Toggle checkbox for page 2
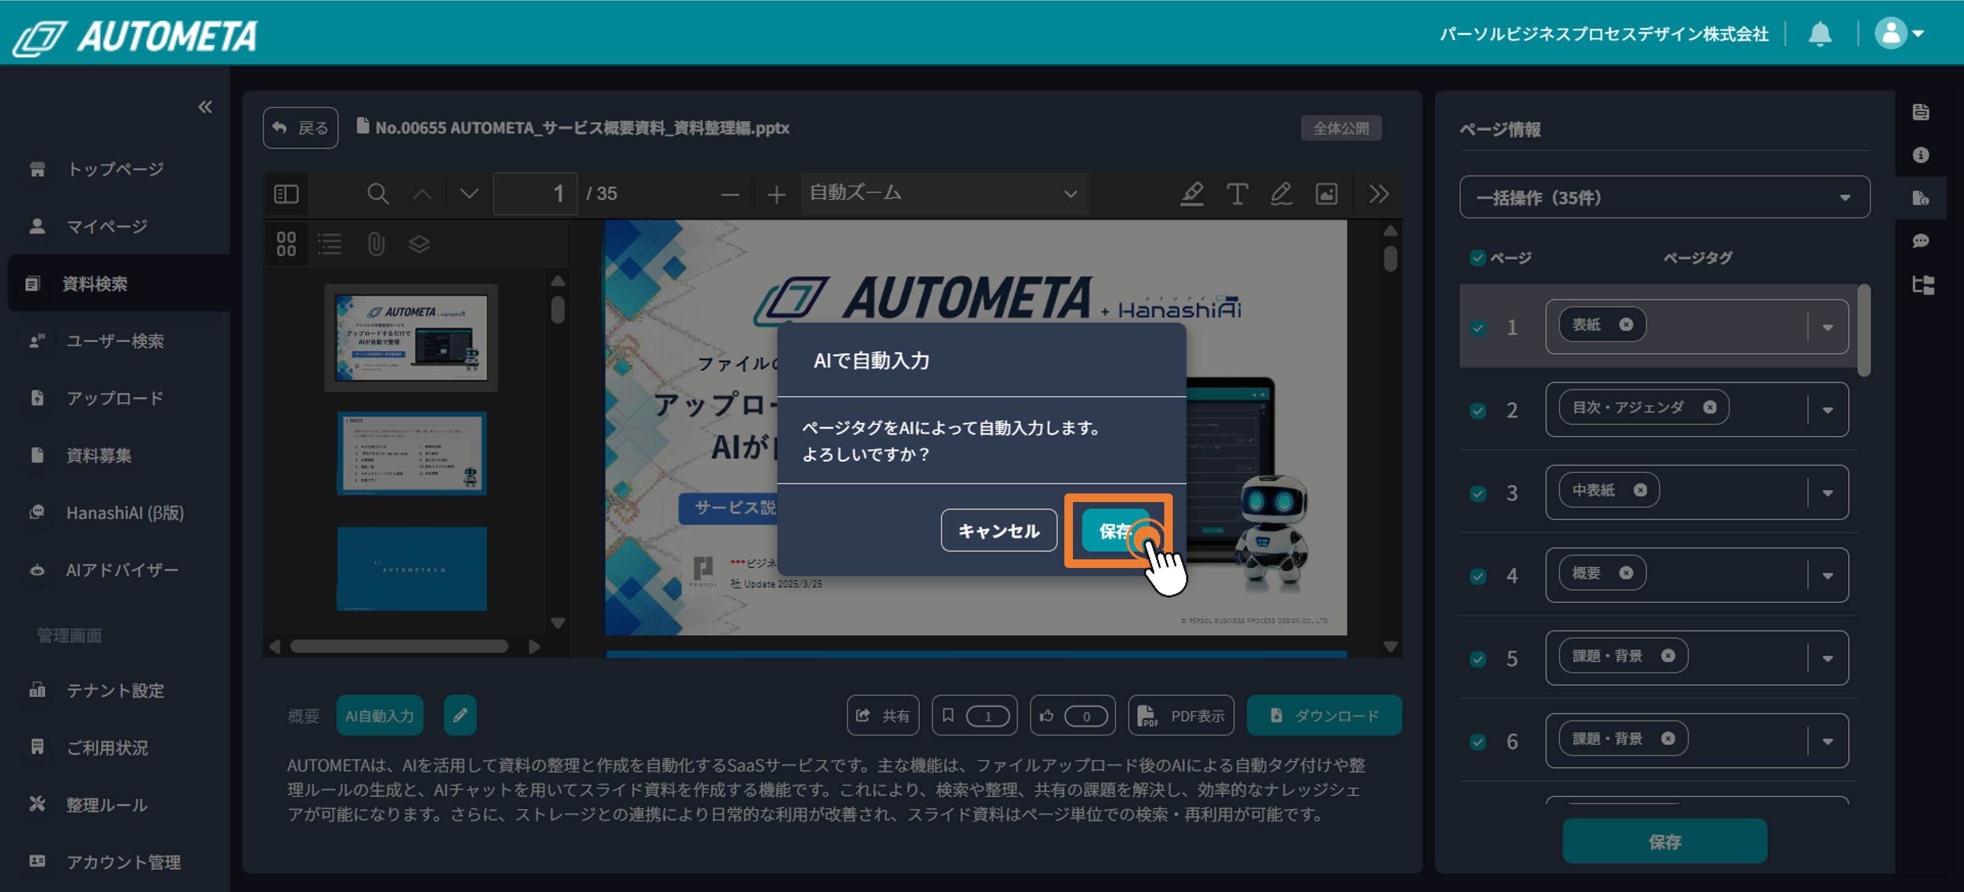Screen dimensions: 1964x892 pos(1477,411)
